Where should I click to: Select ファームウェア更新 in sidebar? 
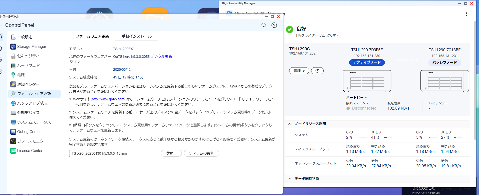[x=34, y=94]
